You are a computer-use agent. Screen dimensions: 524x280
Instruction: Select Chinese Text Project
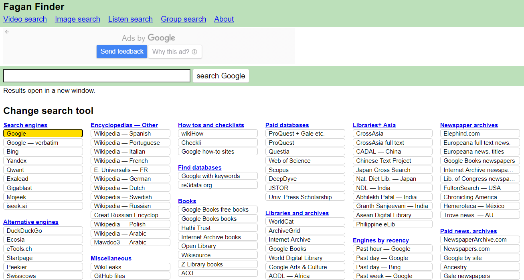click(x=392, y=161)
